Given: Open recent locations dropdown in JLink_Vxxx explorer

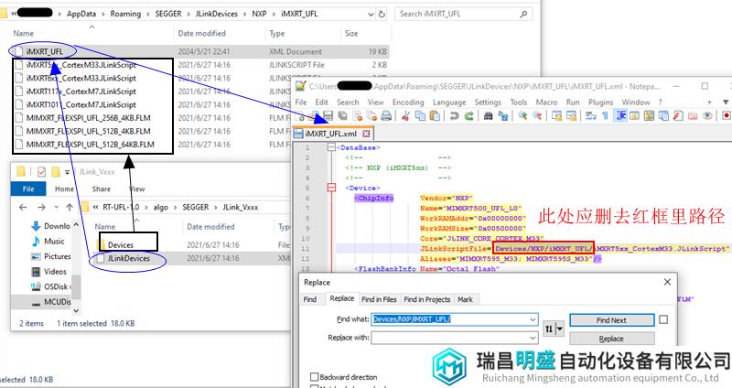Looking at the screenshot, I should [57, 207].
